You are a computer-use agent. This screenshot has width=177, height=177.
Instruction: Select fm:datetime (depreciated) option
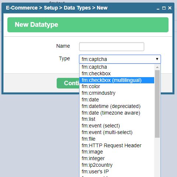point(117,106)
